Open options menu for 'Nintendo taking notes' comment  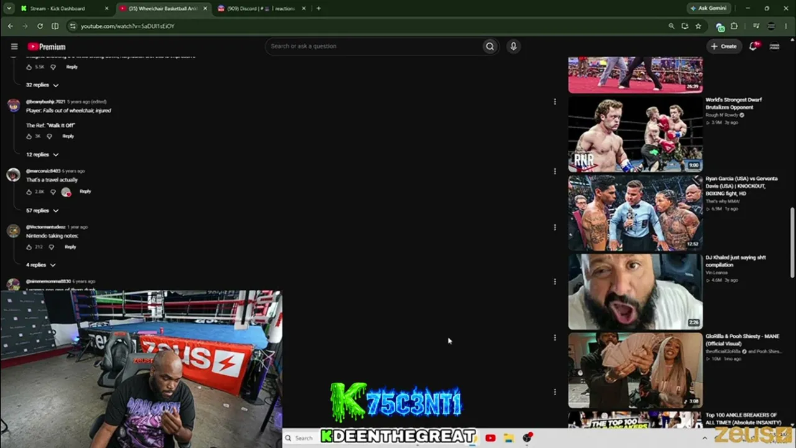555,227
